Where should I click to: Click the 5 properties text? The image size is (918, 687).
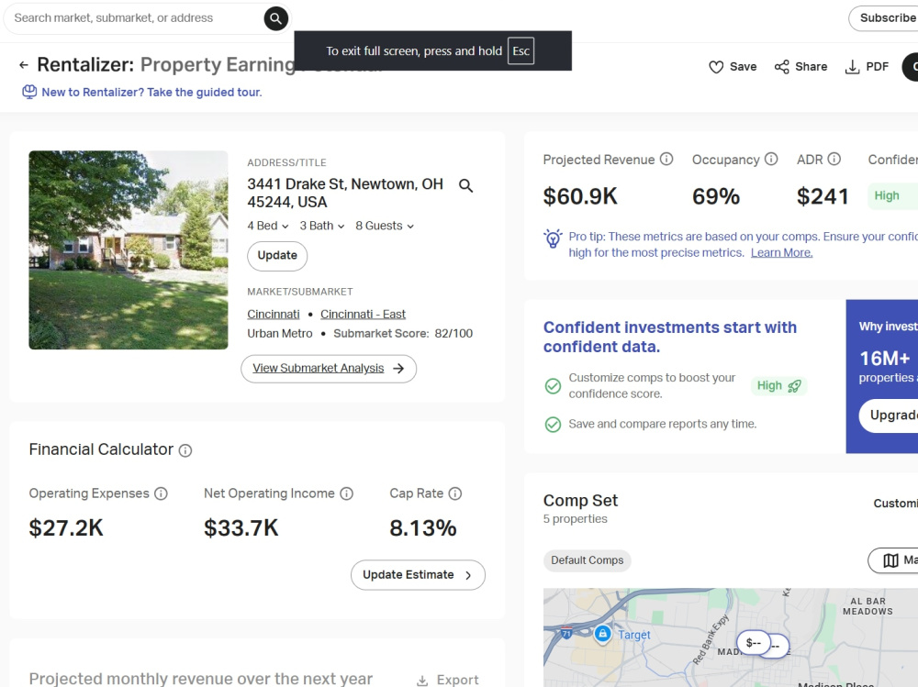(576, 519)
